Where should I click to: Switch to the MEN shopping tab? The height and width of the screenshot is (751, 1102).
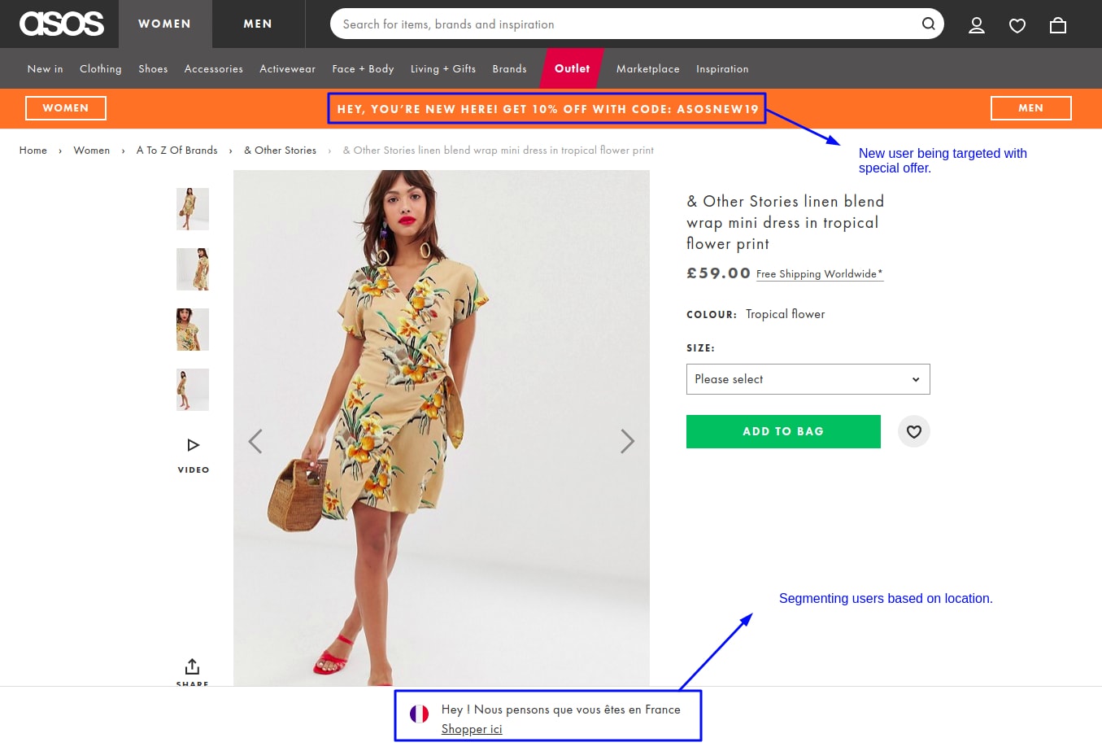coord(258,24)
